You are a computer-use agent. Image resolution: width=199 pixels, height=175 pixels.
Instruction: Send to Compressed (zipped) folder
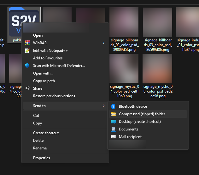click(148, 114)
